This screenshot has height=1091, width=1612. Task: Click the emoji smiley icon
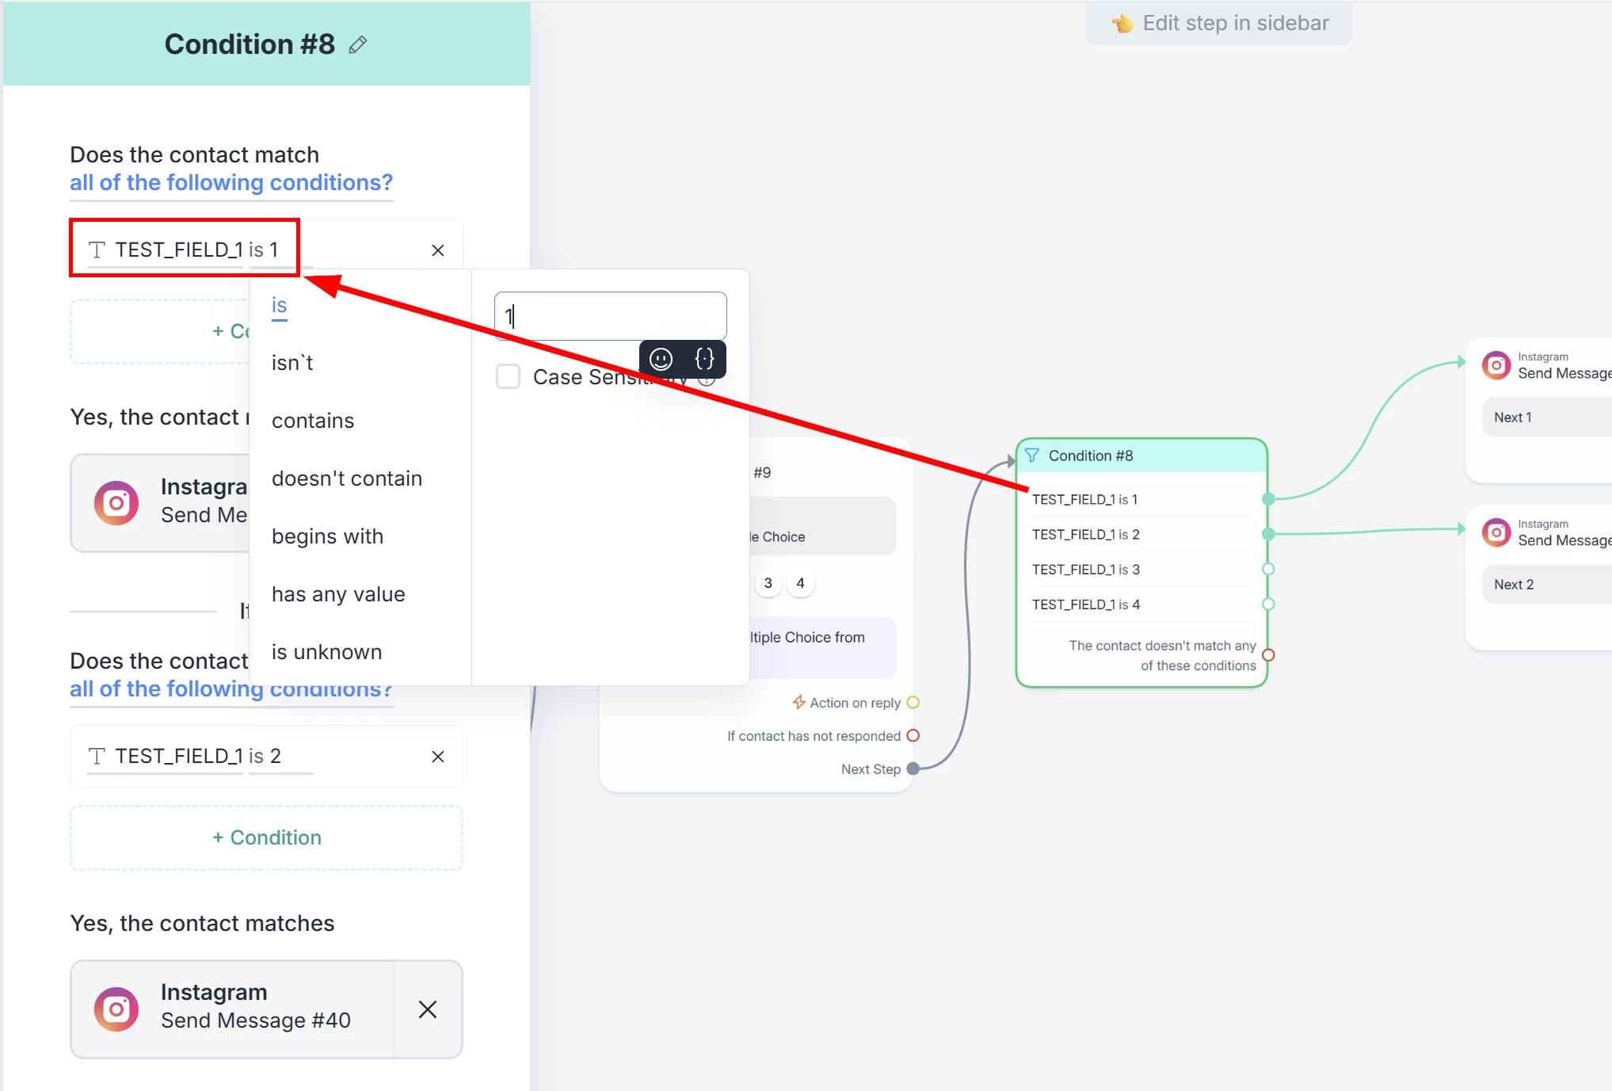click(x=661, y=360)
